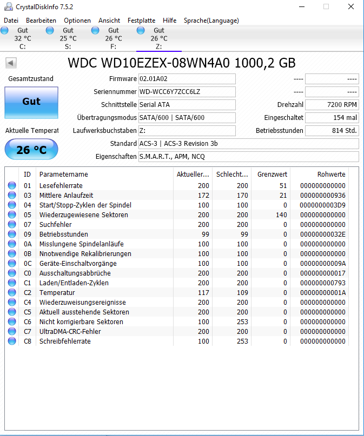Click status orb for Aktuell ausstehende Sektoren
364x436 pixels.
[12, 312]
